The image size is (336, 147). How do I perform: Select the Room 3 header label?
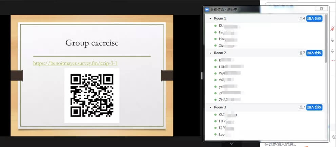[220, 107]
